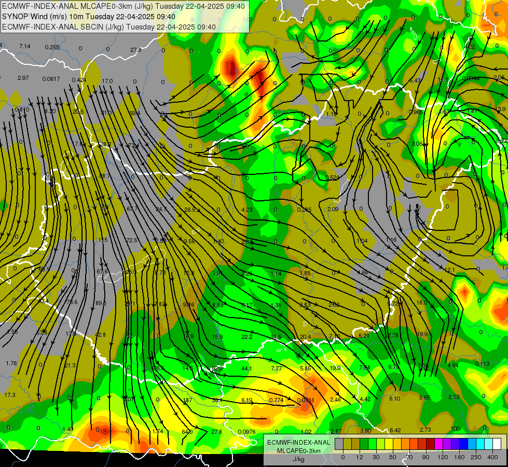Click the magenta swatch in the legend
This screenshot has width=508, height=467.
(438, 444)
